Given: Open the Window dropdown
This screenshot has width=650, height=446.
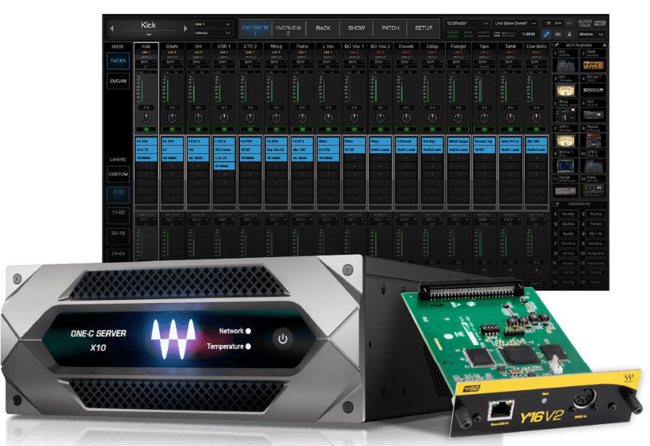Looking at the screenshot, I should tap(591, 34).
